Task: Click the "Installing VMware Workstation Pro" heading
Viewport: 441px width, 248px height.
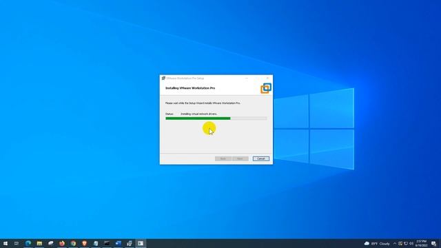Action: click(190, 88)
